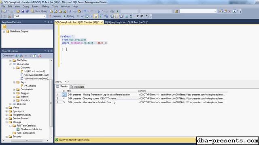
Task: Click in the query editor on 'from dbo.articles'
Action: tap(74, 39)
